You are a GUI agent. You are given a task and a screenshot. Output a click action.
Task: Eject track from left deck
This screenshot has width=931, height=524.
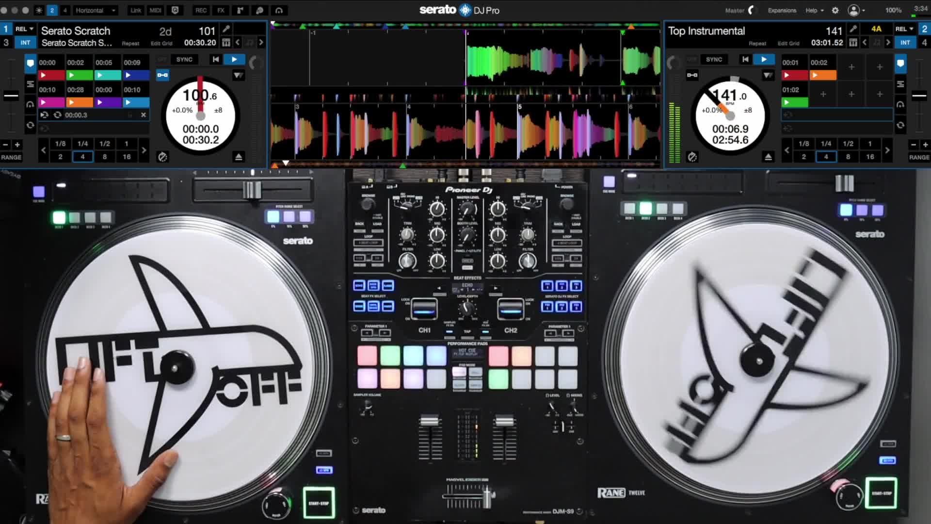click(238, 157)
